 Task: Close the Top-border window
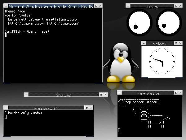point(180,93)
